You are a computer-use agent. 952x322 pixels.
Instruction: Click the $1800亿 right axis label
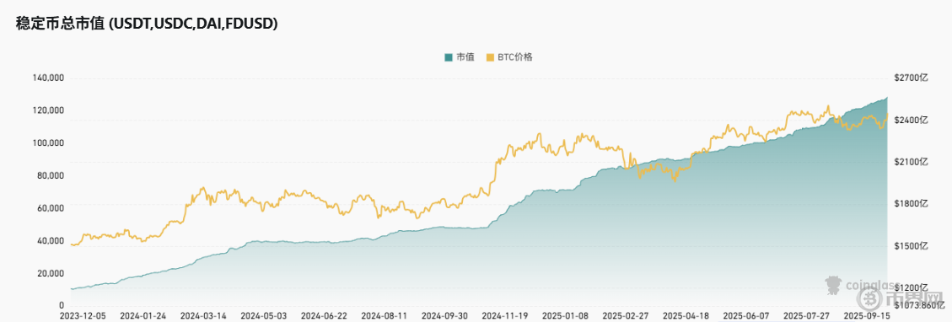click(911, 204)
